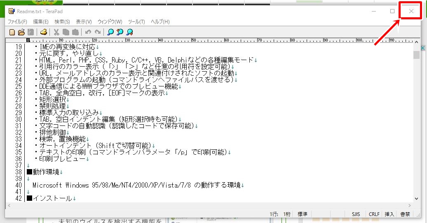Click the Microsoft Windows 95/98 text line

(x=137, y=185)
